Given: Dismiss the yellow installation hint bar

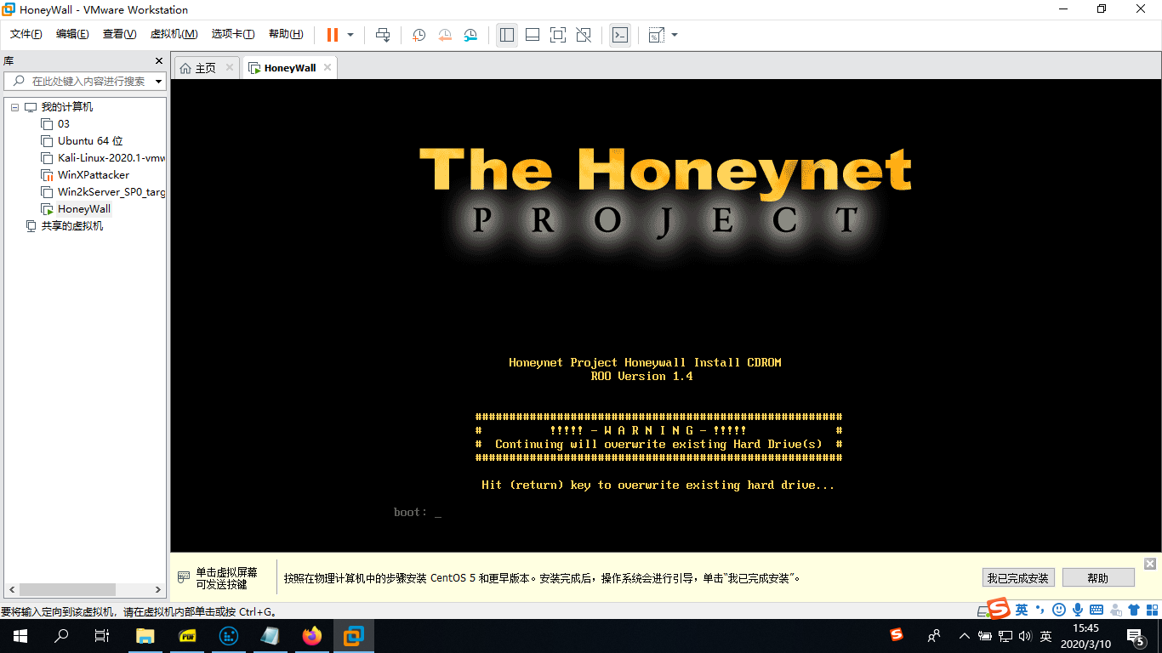Looking at the screenshot, I should pyautogui.click(x=1150, y=564).
